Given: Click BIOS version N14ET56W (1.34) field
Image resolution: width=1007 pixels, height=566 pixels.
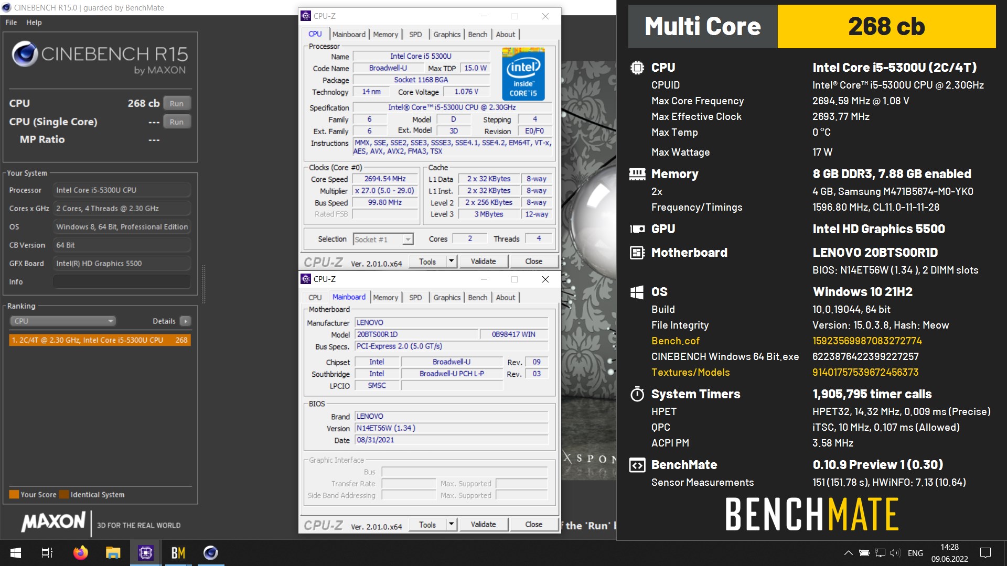Looking at the screenshot, I should tap(452, 428).
